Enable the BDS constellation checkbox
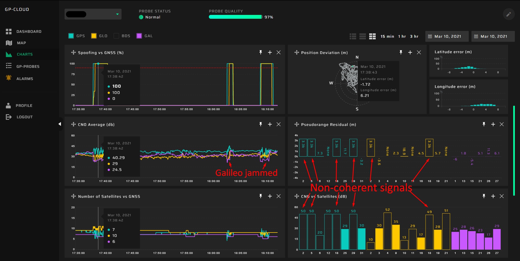 [116, 36]
